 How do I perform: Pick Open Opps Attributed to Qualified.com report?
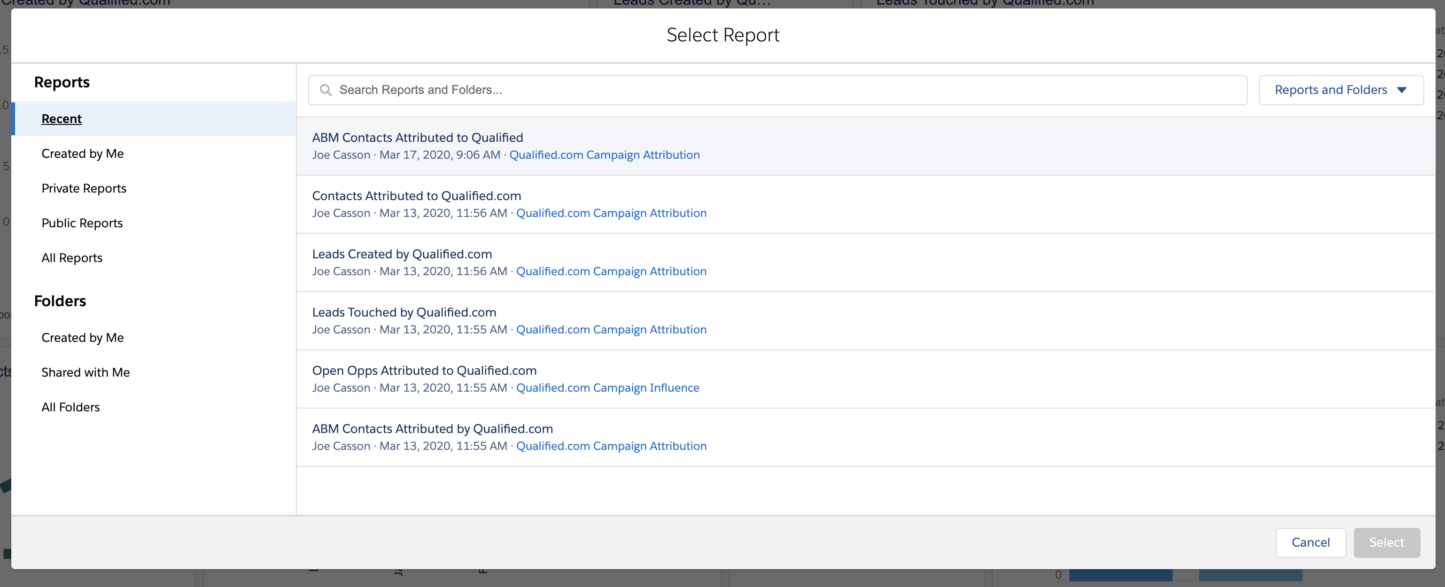point(865,379)
